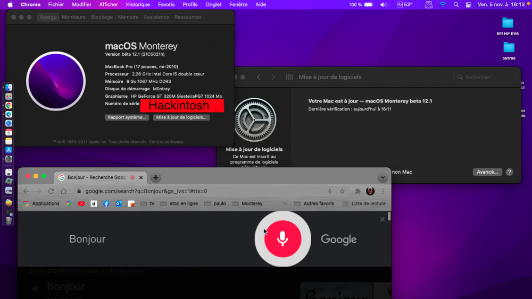This screenshot has width=532, height=299.
Task: Click the voice search microphone in address bar
Action: click(x=330, y=191)
